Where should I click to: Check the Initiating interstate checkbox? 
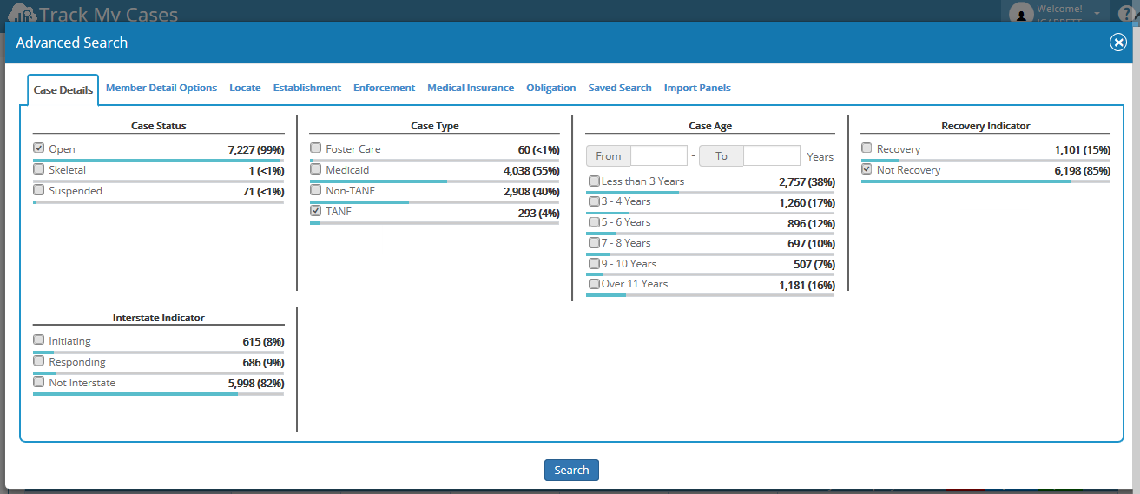(x=38, y=340)
